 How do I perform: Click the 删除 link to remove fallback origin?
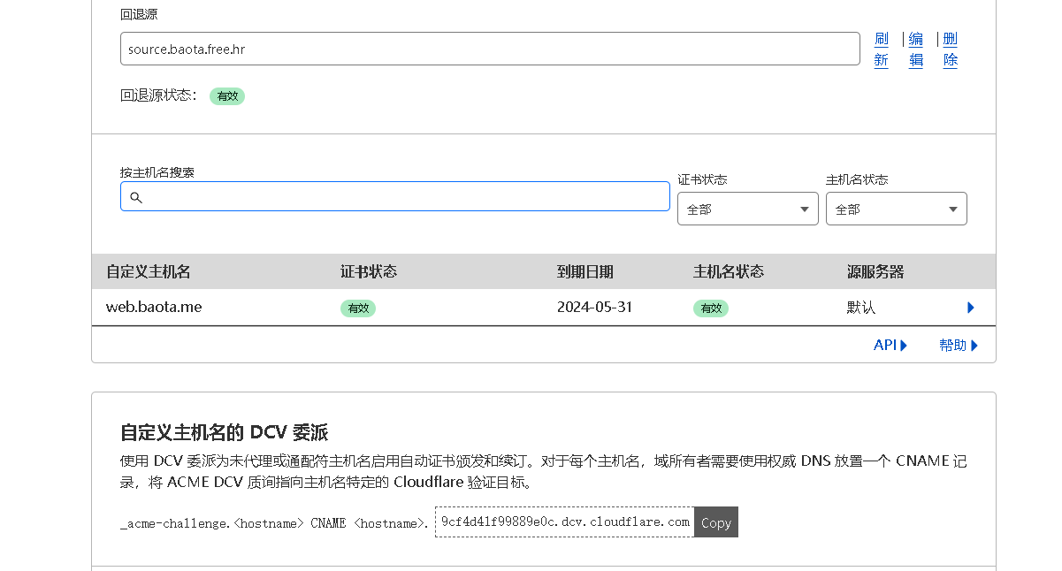pos(950,49)
